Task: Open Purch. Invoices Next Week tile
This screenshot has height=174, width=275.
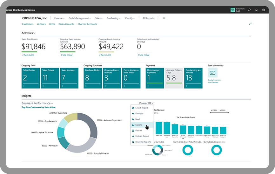Action: point(131,78)
